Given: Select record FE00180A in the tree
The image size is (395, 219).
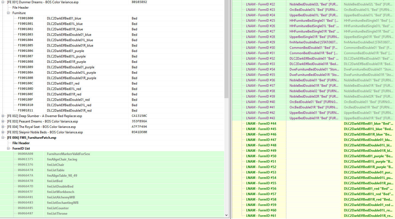Looking at the screenshot, I should (112, 73).
